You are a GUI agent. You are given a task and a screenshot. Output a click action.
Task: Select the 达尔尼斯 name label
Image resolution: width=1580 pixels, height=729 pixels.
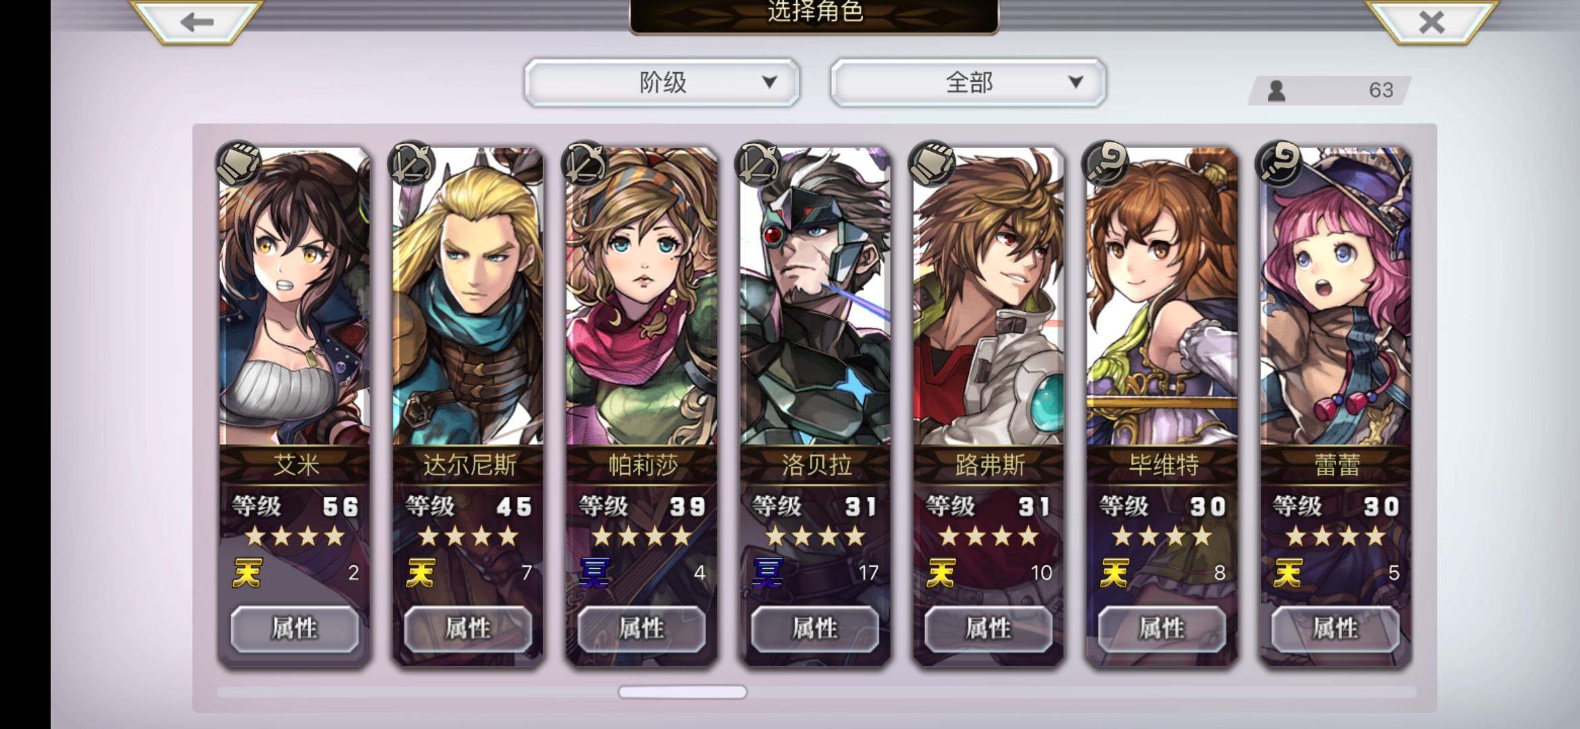tap(469, 465)
